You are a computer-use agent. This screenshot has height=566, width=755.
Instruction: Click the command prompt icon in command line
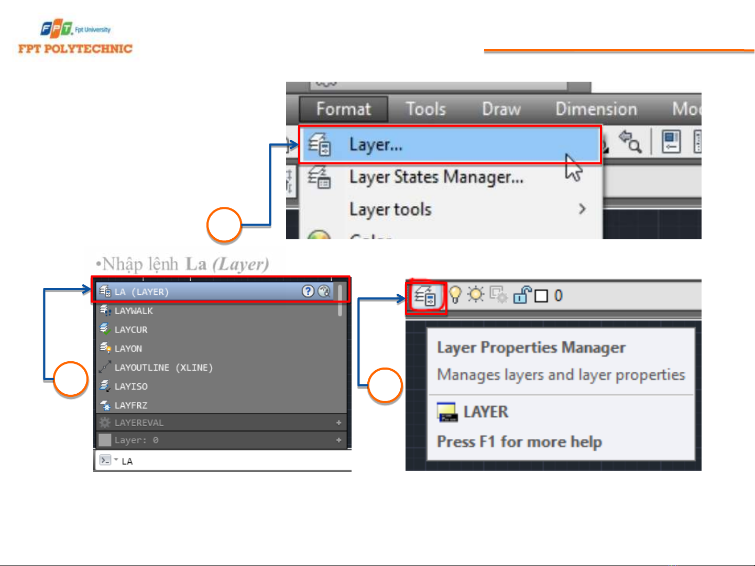click(105, 460)
